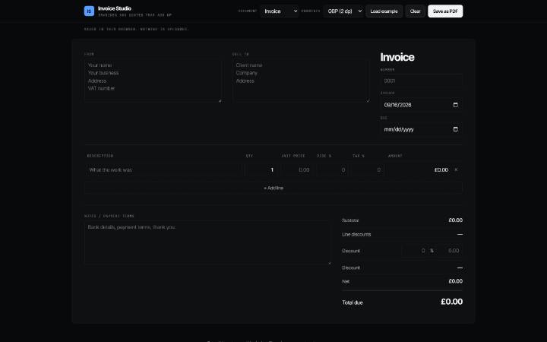Click the Clear button

tap(415, 11)
